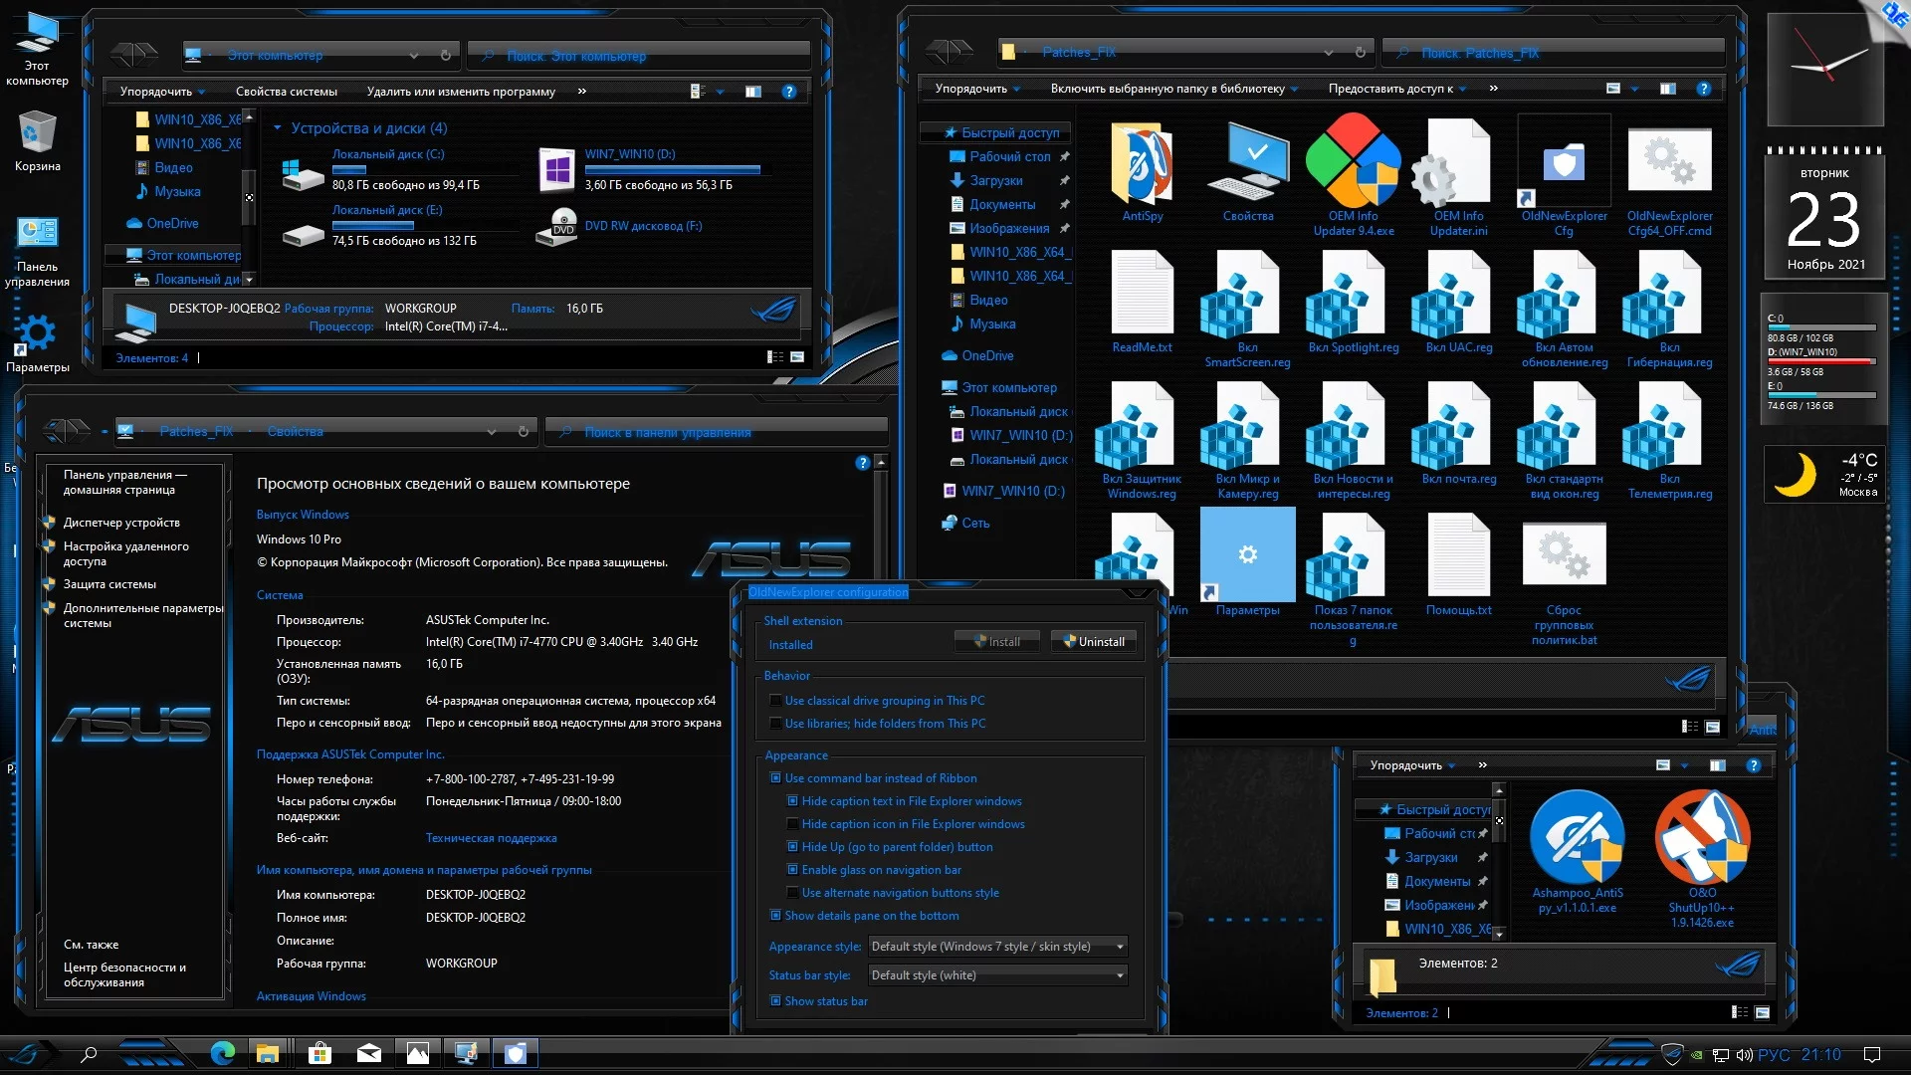Open the AntiSpy folder icon

(x=1142, y=165)
